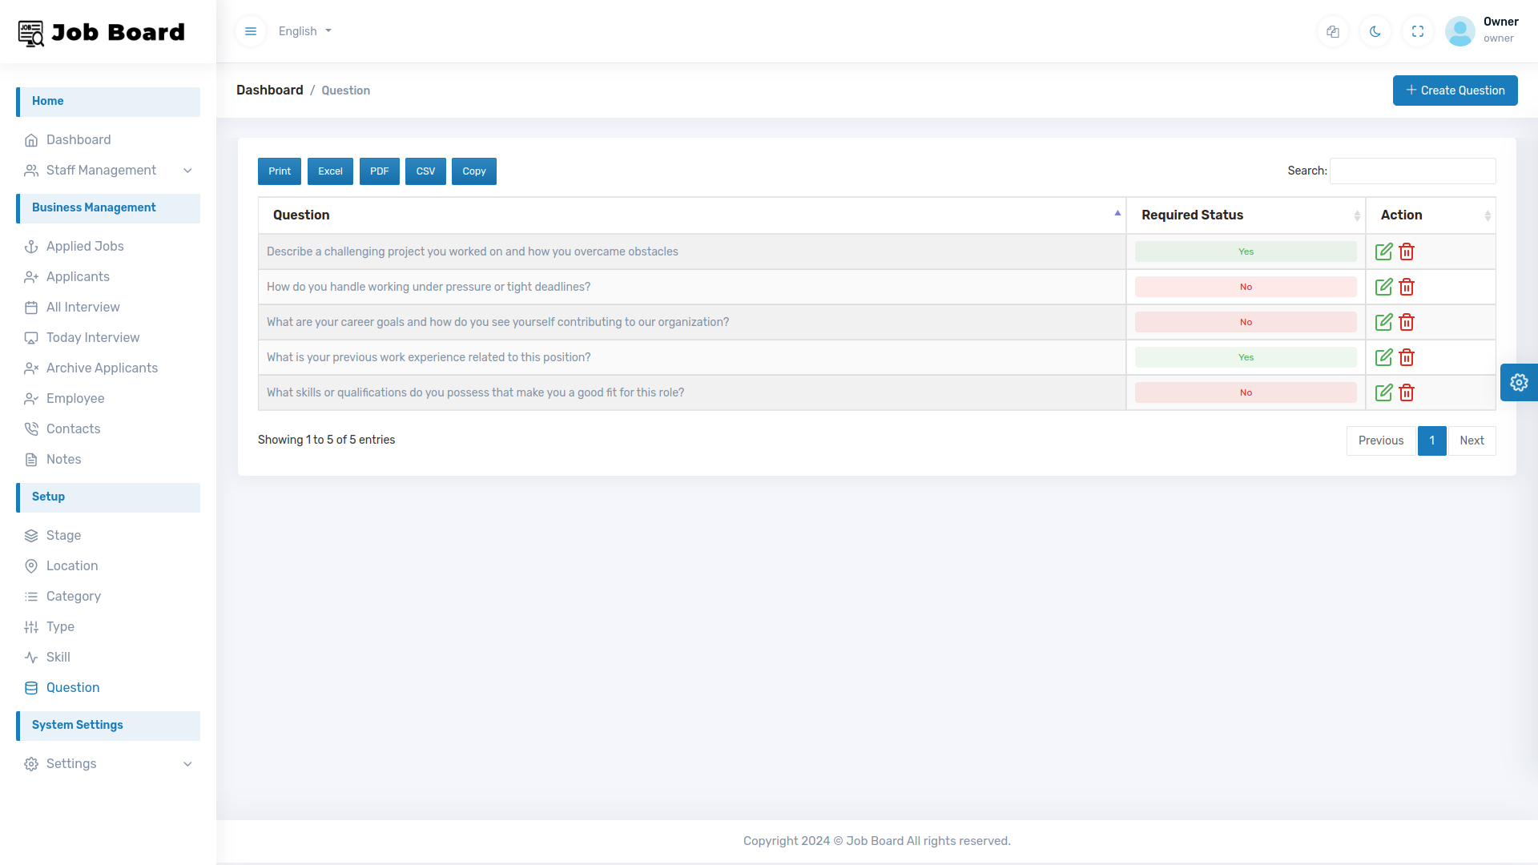Toggle the sidebar with the hamburger icon

click(250, 31)
